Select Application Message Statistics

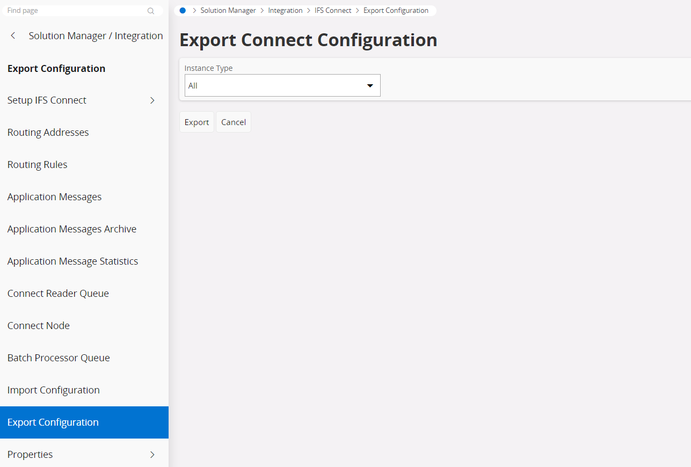click(x=72, y=261)
